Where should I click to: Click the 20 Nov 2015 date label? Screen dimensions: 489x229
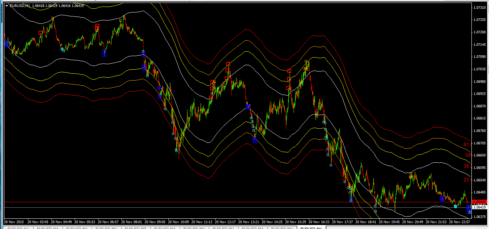14,222
